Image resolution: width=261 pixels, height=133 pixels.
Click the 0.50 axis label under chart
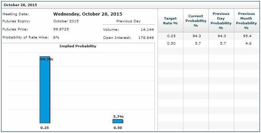click(118, 128)
